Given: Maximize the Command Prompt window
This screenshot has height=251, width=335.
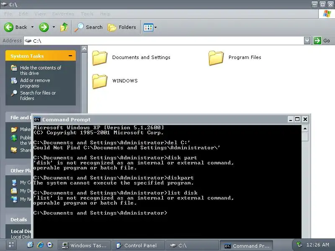Looking at the screenshot, I should click(x=297, y=119).
